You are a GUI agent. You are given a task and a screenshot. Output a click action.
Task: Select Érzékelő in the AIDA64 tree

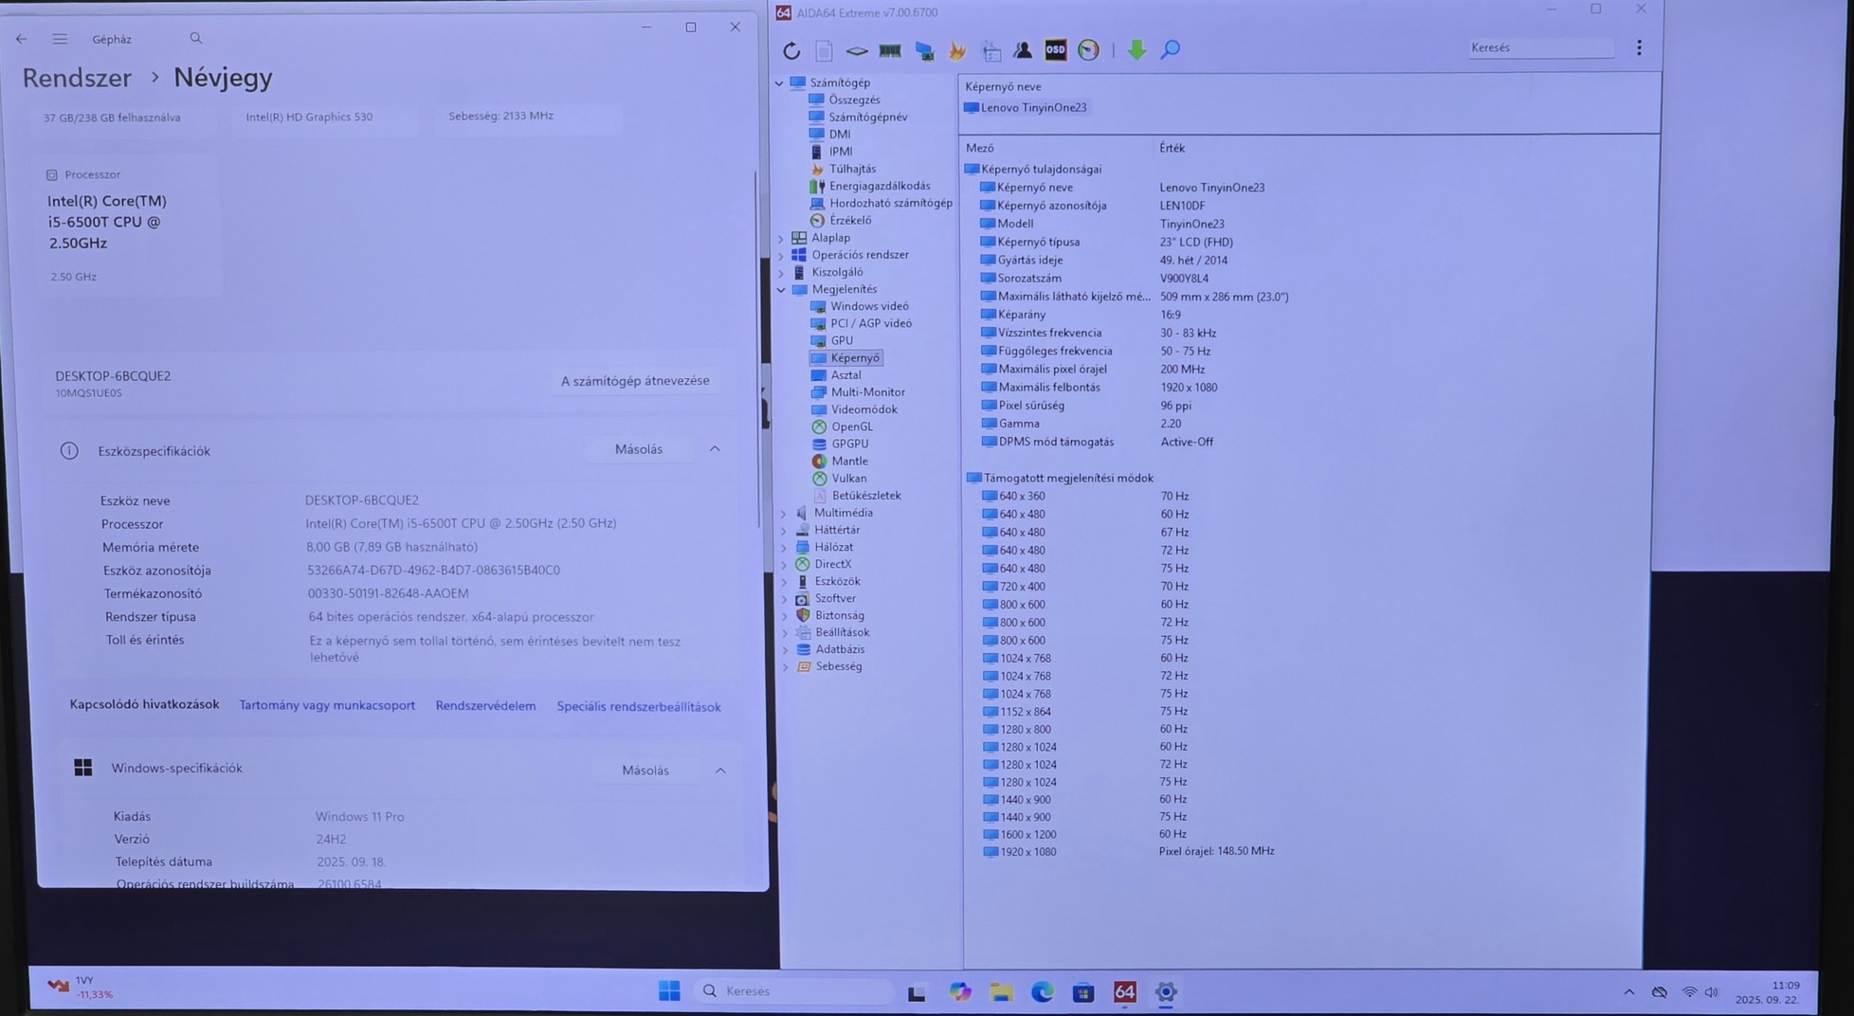click(x=850, y=220)
